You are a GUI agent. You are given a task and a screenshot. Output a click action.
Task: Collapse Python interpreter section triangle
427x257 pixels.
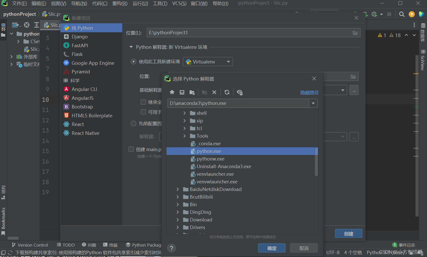[131, 47]
